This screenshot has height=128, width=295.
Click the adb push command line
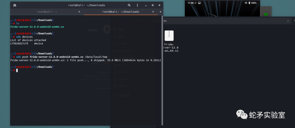pyautogui.click(x=61, y=57)
